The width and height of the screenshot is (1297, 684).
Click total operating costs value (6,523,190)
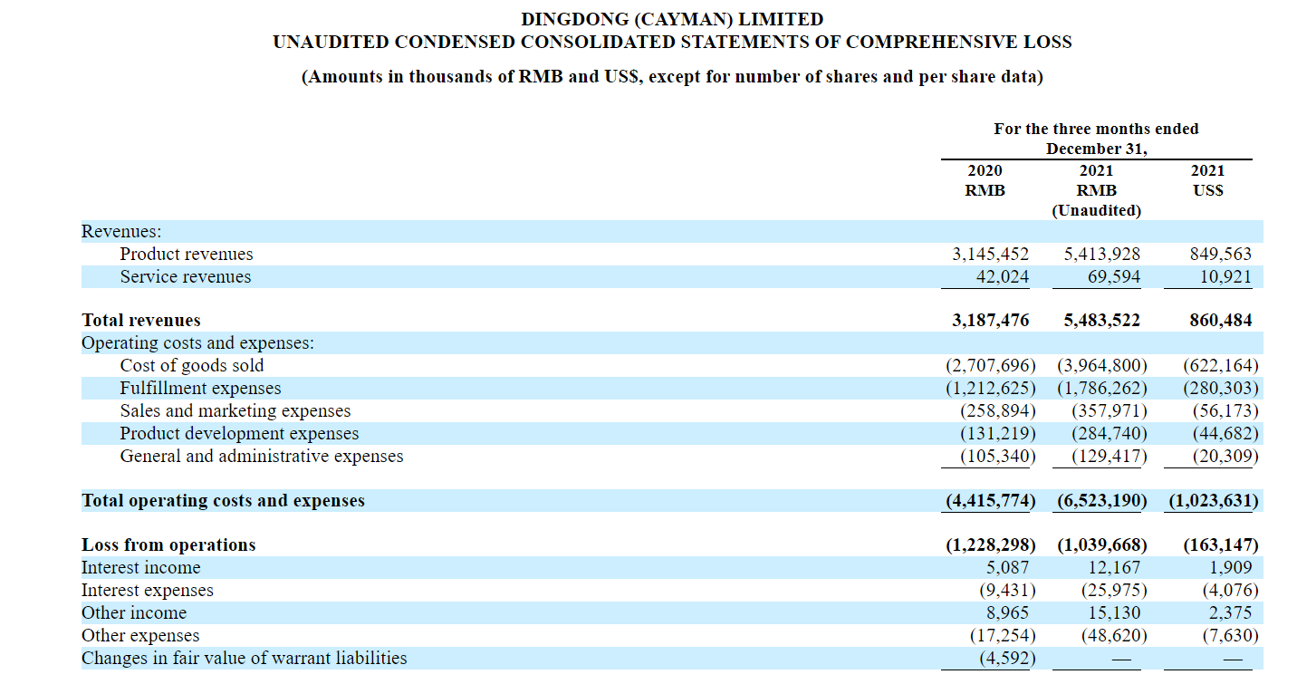pyautogui.click(x=1102, y=501)
